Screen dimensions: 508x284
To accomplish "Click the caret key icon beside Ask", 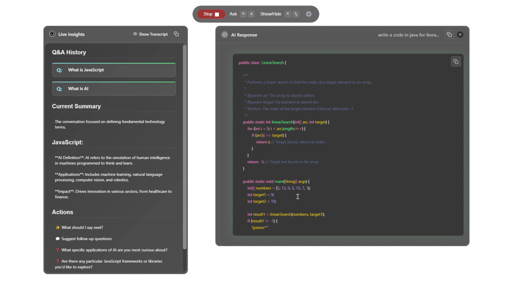I will pyautogui.click(x=243, y=14).
